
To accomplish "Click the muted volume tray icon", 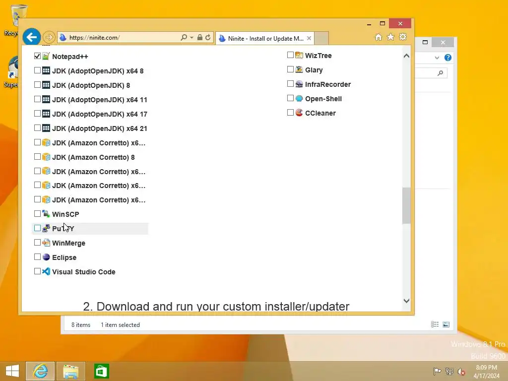I will [461, 371].
